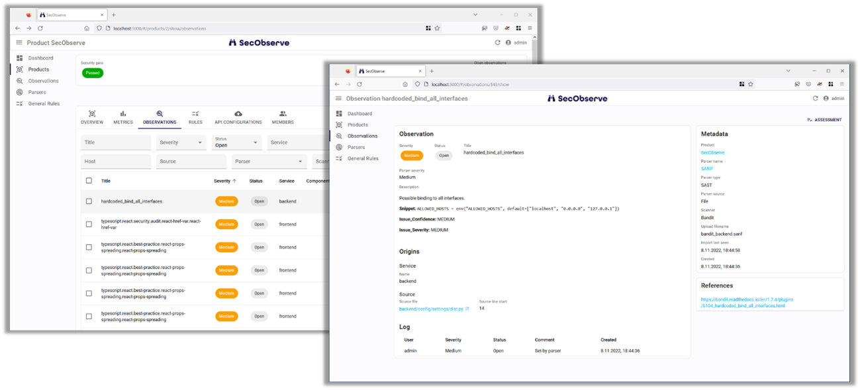Open Parser filter dropdown
860x390 pixels.
269,162
